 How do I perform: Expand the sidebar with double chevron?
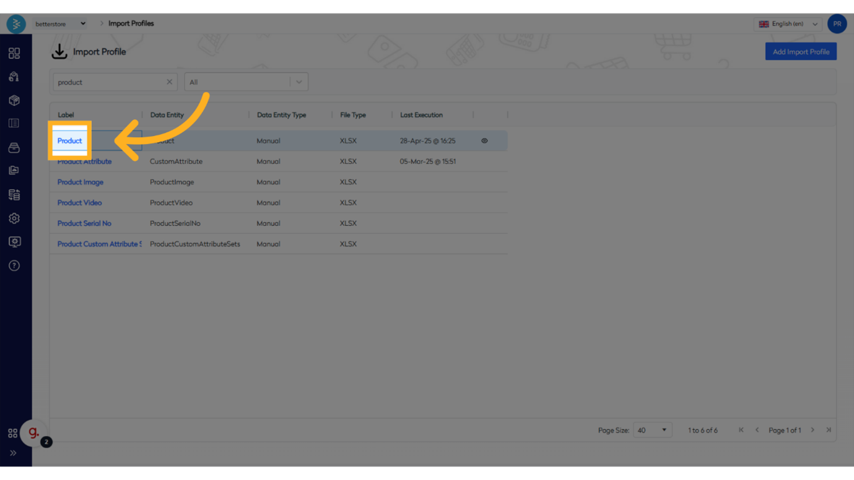(13, 453)
